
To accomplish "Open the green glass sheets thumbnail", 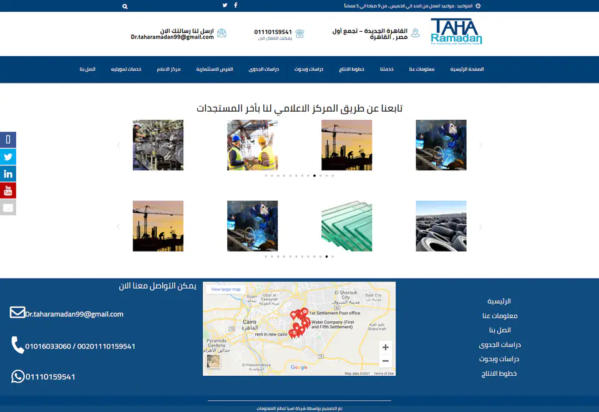I will pyautogui.click(x=346, y=226).
